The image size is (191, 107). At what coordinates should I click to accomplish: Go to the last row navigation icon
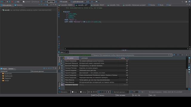(106, 92)
